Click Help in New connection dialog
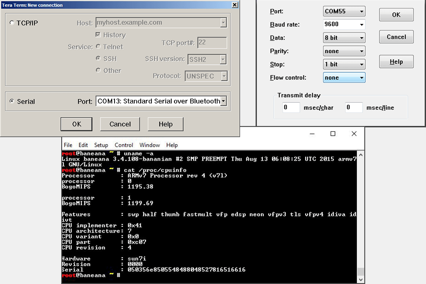This screenshot has height=284, width=426. pyautogui.click(x=166, y=124)
